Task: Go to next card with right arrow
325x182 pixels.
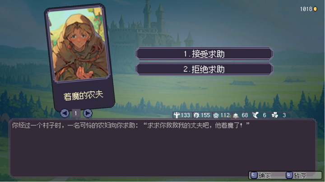Action: click(88, 113)
